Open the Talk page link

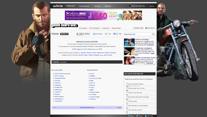(x=109, y=34)
